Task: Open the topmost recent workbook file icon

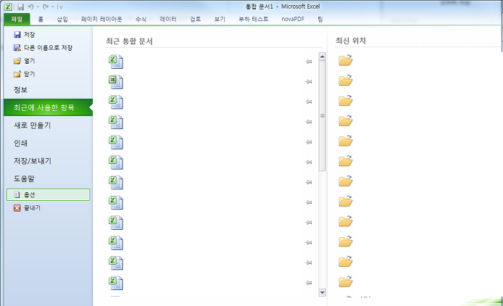Action: [116, 62]
